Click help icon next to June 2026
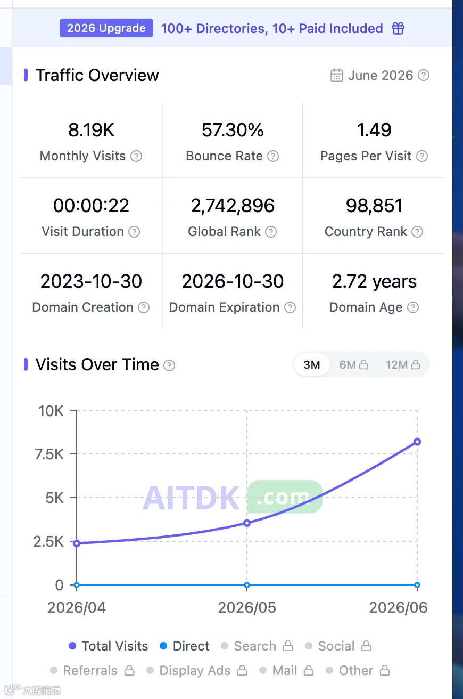 pyautogui.click(x=424, y=75)
